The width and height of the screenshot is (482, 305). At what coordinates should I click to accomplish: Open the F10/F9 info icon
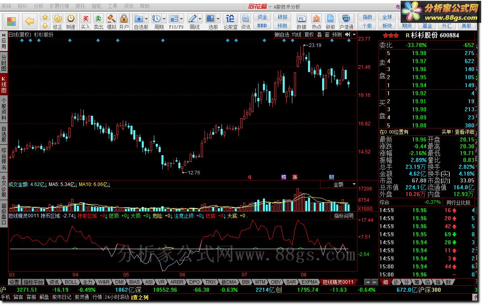pos(174,19)
